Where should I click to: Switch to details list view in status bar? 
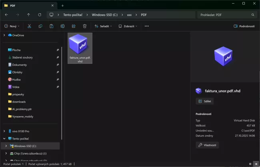pyautogui.click(x=251, y=164)
